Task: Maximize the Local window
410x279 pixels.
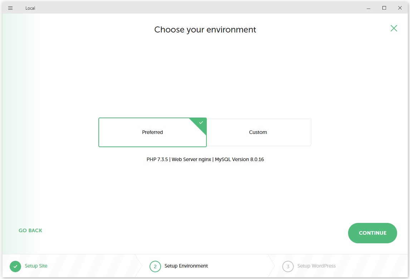Action: 384,8
